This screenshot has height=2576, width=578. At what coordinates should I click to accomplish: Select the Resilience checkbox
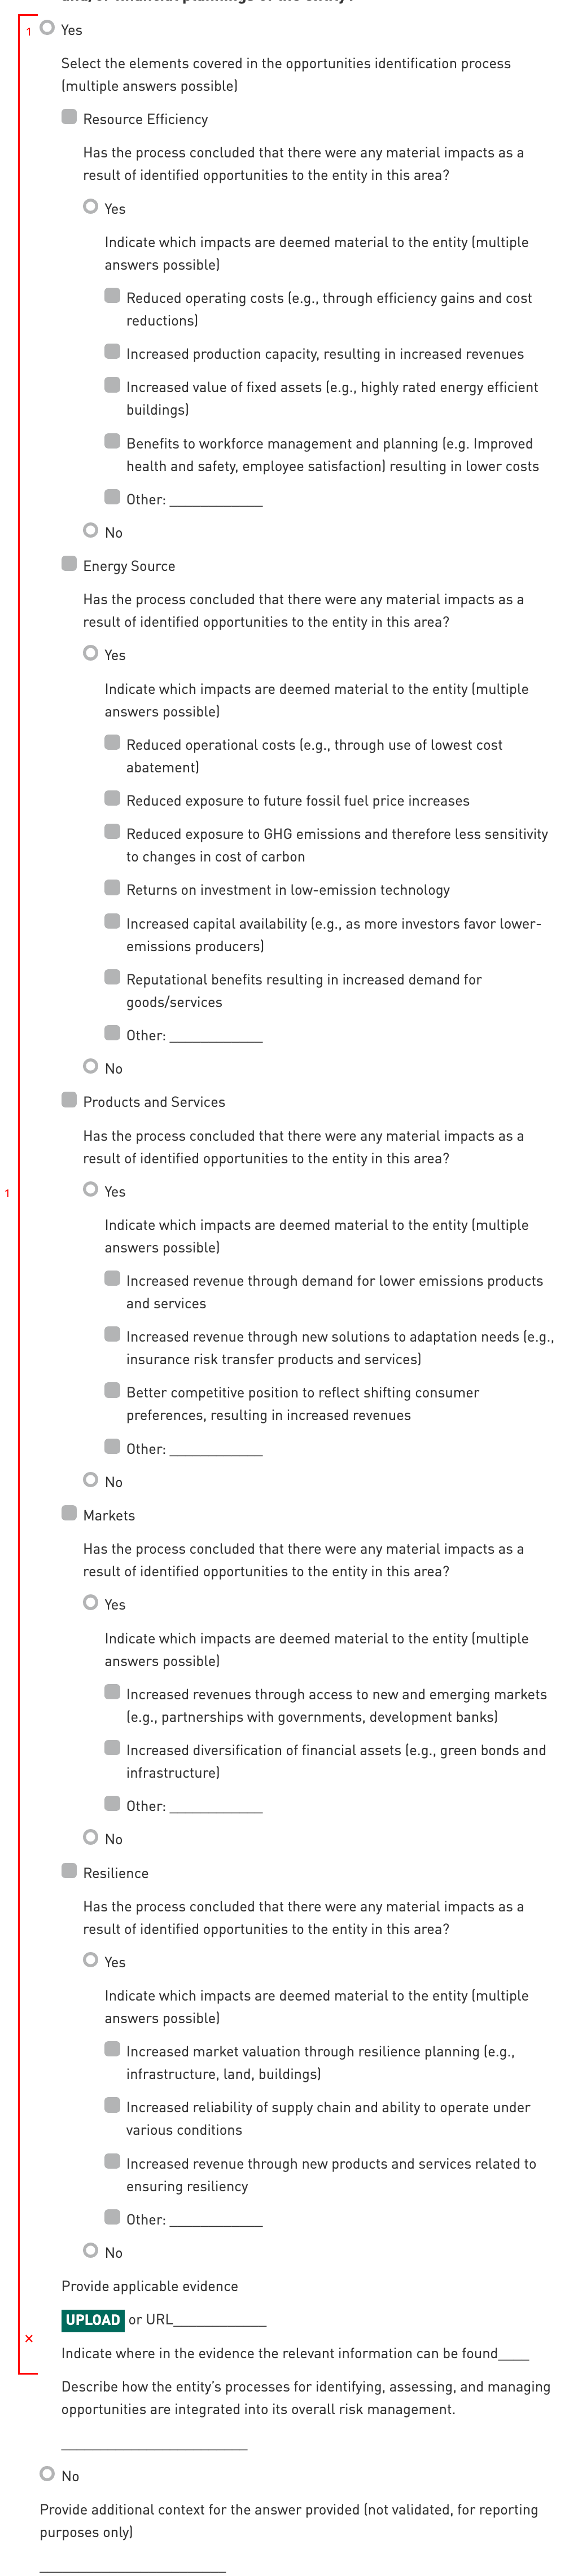pos(69,1871)
